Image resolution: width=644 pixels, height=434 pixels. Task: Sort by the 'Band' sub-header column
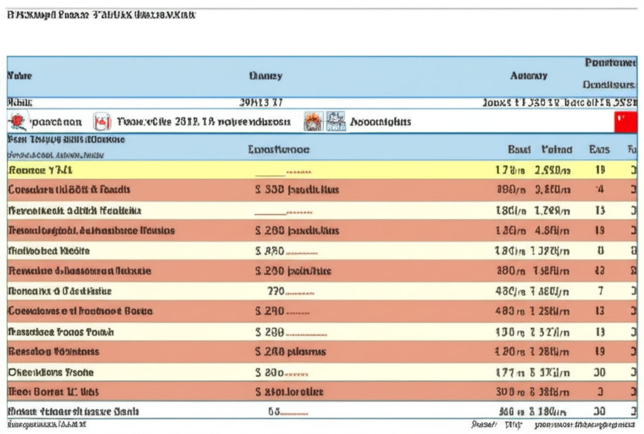[519, 149]
